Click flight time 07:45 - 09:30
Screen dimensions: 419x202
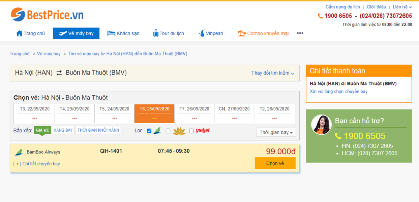pos(174,151)
